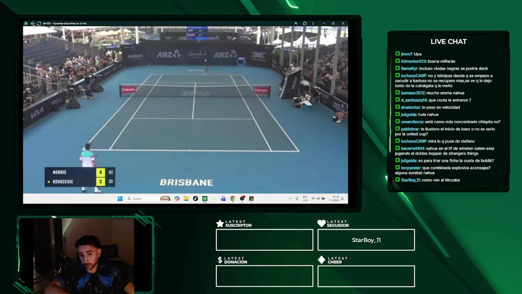This screenshot has height=294, width=522.
Task: Open the Windows Start menu
Action: (x=120, y=198)
